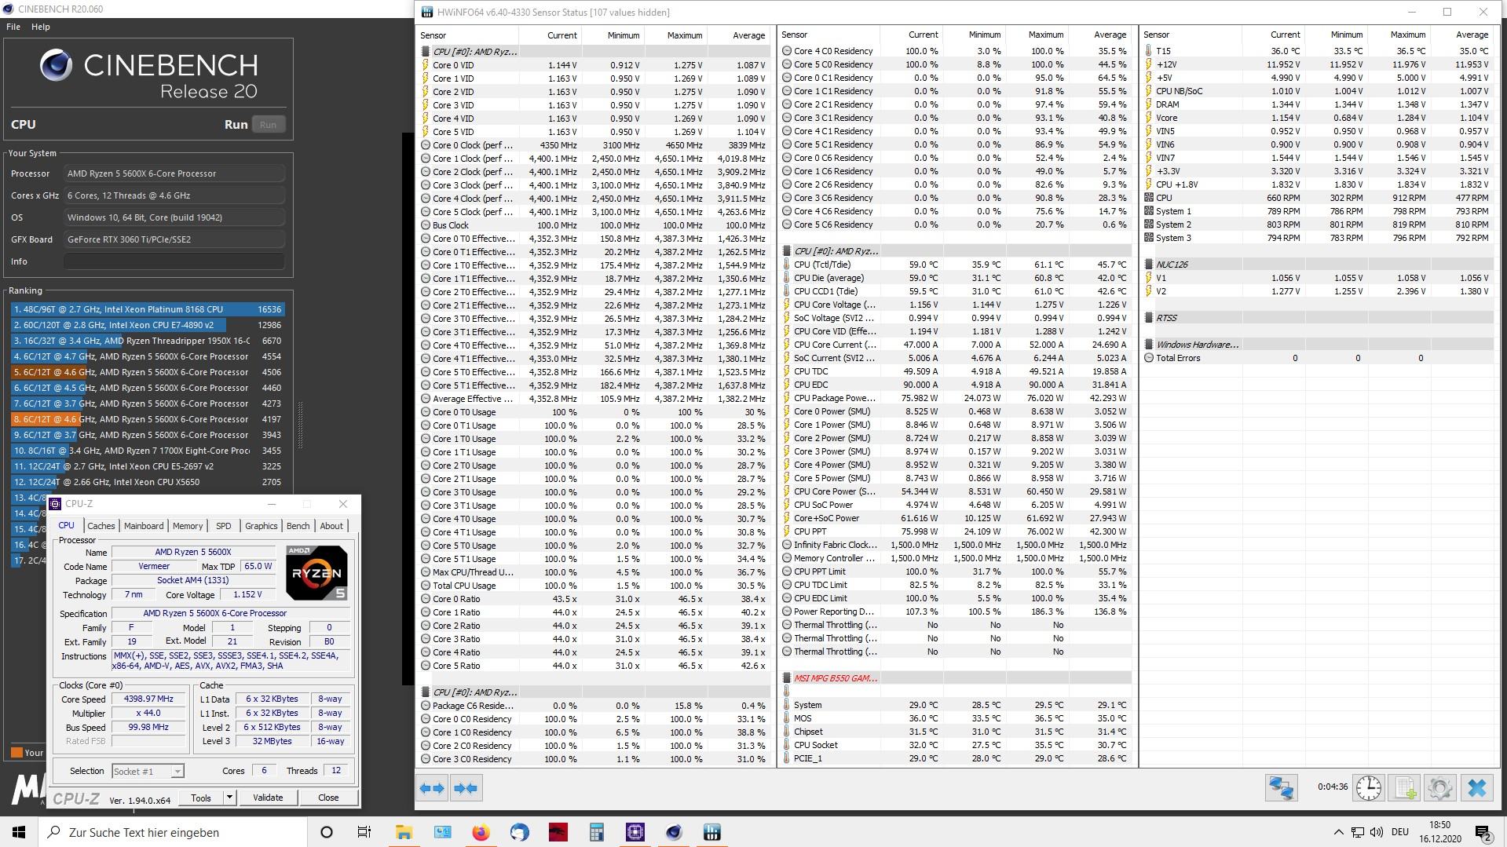This screenshot has width=1507, height=847.
Task: Click the Ryzen 5 logo in CPU-Z
Action: tap(317, 573)
